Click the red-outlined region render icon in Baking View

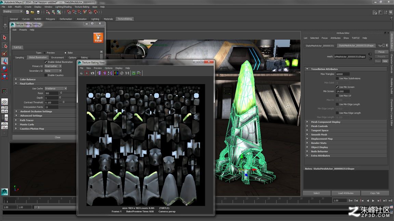point(87,73)
